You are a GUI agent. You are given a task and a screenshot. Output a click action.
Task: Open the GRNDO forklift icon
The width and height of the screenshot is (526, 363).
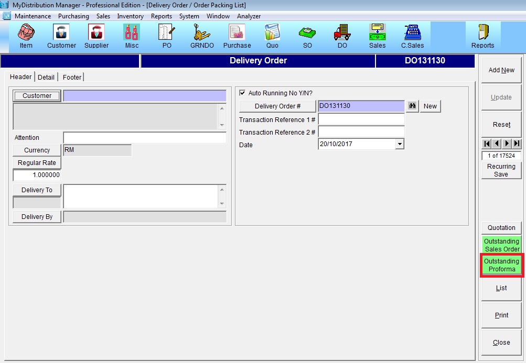pos(202,35)
